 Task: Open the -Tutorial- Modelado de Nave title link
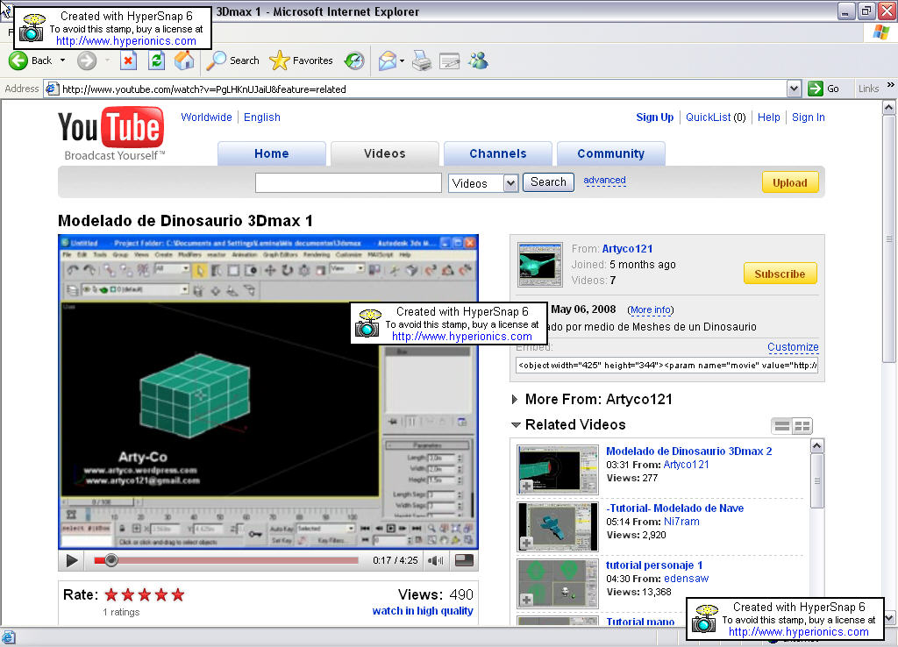pyautogui.click(x=674, y=508)
